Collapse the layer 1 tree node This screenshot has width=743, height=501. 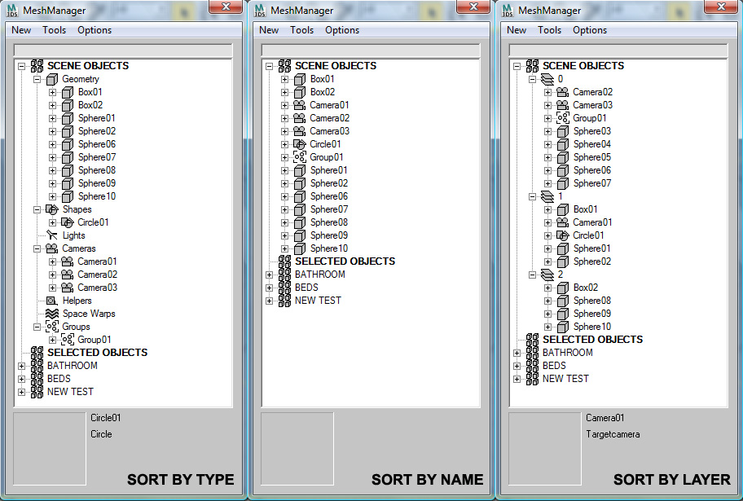point(532,196)
